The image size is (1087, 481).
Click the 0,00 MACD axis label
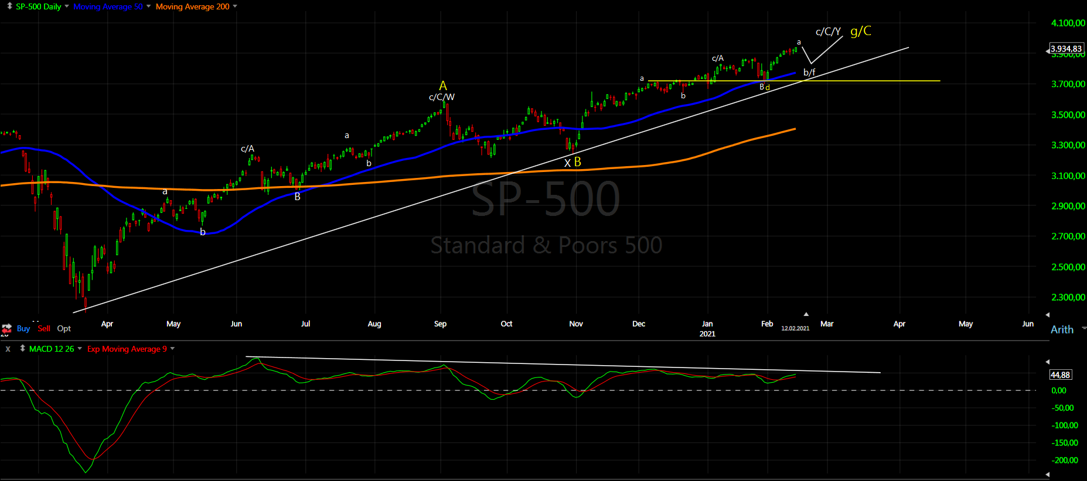coord(1059,390)
